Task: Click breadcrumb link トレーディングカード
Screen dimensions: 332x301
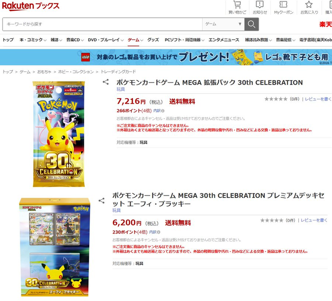Action: coord(118,72)
